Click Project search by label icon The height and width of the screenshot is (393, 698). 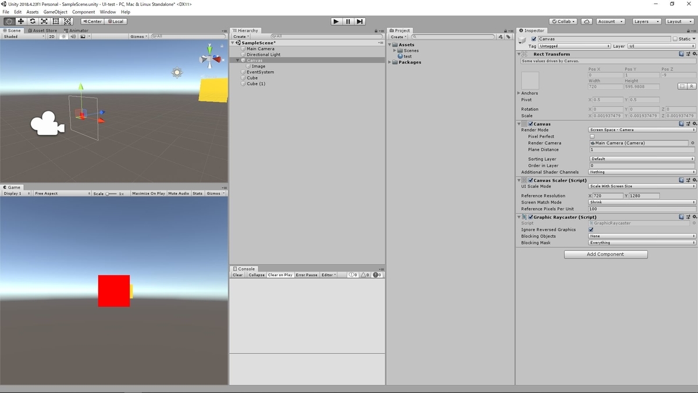click(508, 37)
